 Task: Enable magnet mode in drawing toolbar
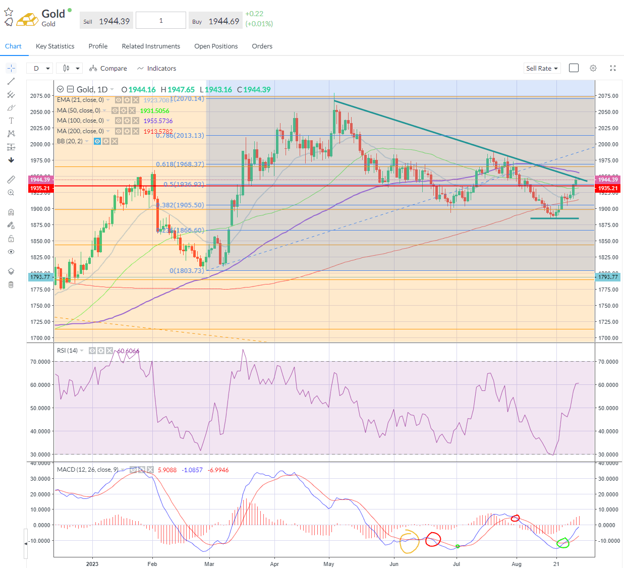pos(11,212)
